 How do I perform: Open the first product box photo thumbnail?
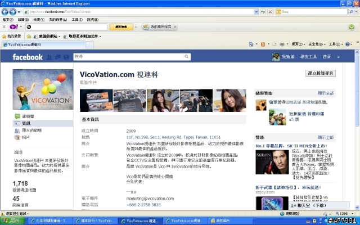(x=96, y=101)
